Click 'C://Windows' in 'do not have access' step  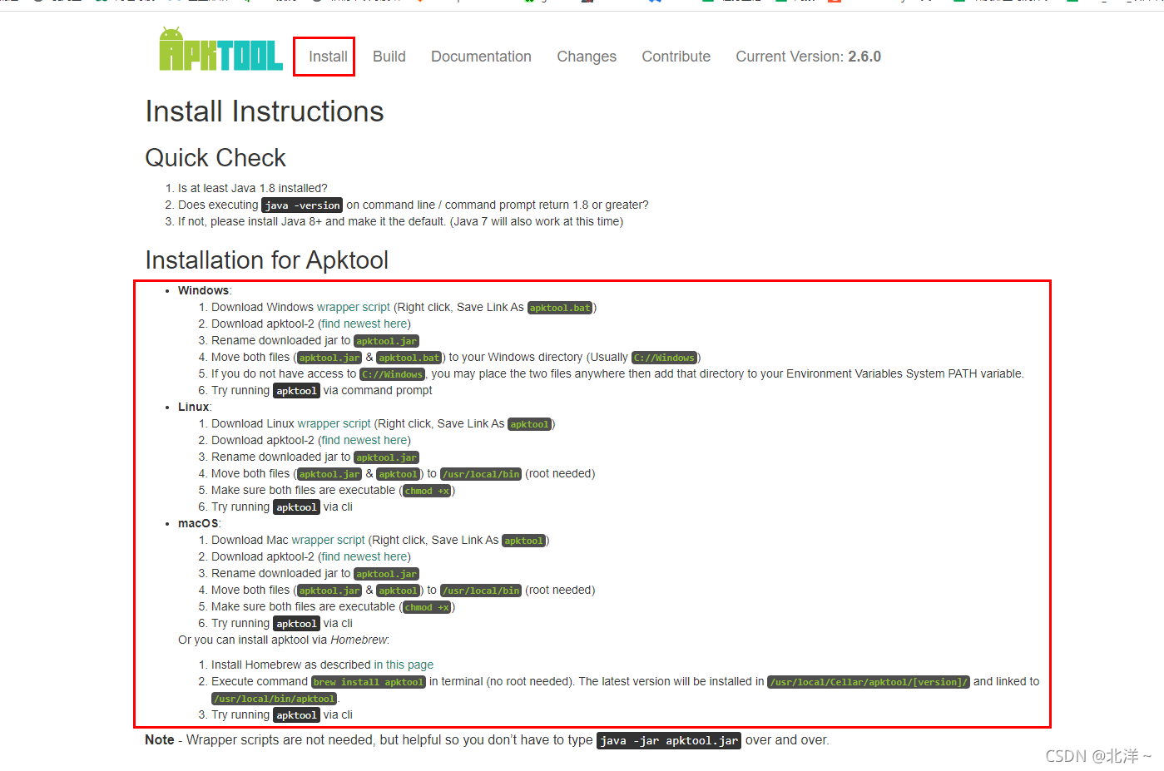(393, 374)
